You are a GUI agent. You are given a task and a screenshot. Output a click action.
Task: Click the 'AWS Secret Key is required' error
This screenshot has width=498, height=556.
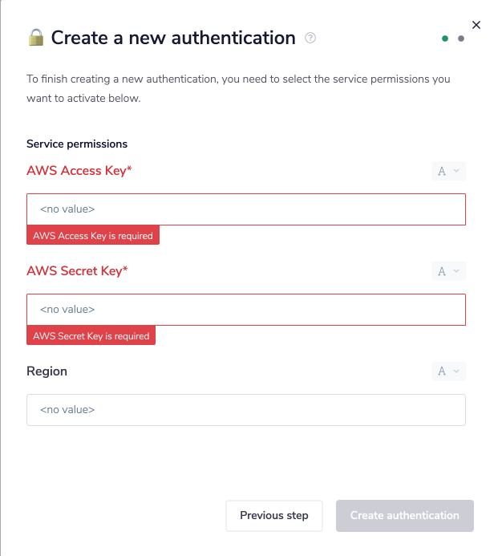[91, 336]
